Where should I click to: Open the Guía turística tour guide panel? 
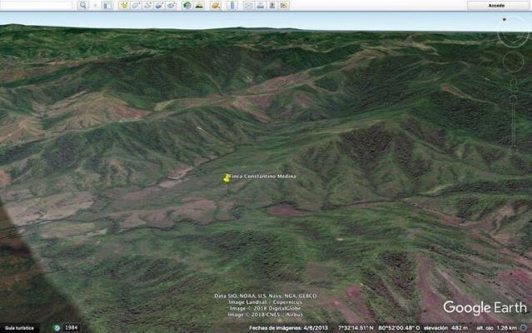18,328
